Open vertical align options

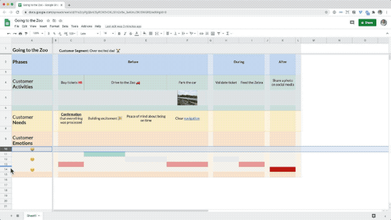coord(177,34)
